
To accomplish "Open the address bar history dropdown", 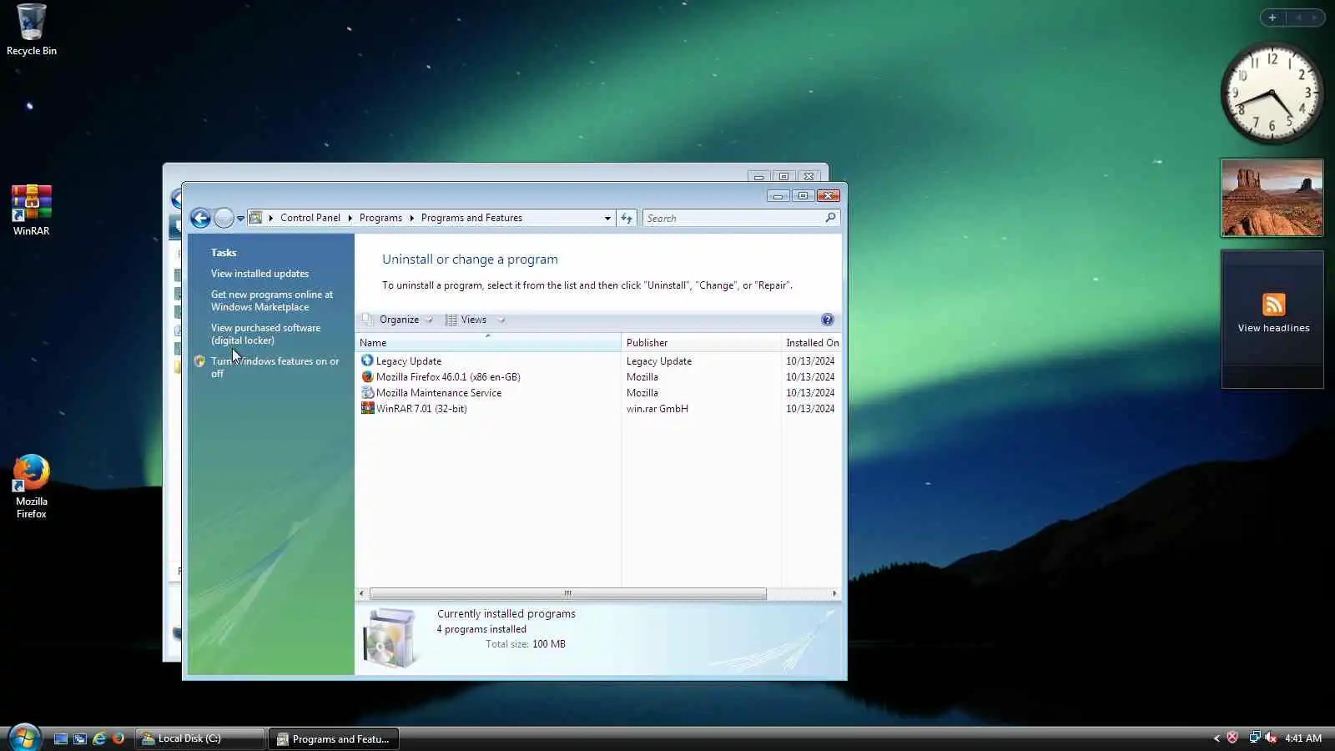I will [x=607, y=218].
